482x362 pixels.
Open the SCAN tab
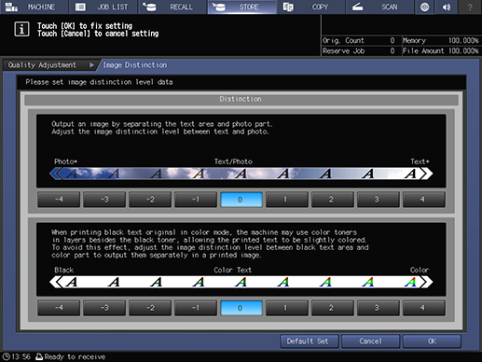point(379,7)
